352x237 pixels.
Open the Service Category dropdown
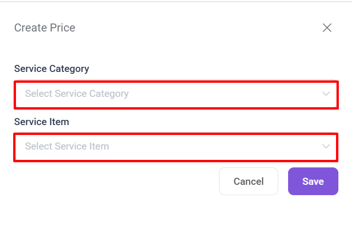[176, 94]
